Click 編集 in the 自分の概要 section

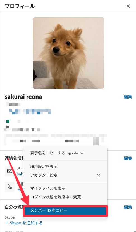tap(128, 207)
